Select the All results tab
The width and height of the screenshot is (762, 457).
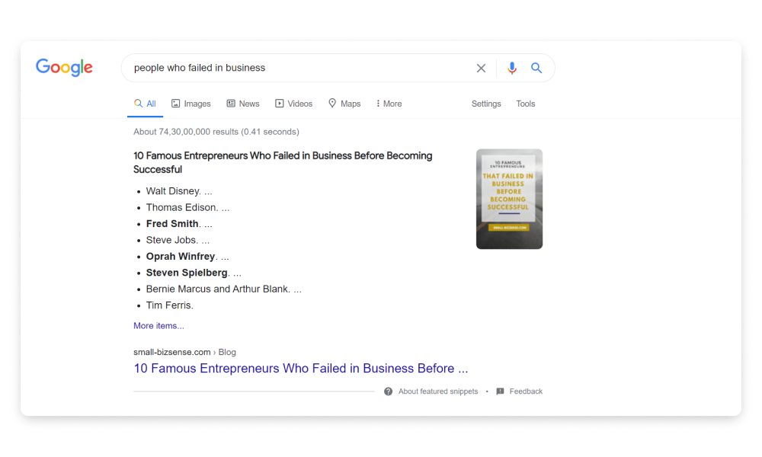146,104
